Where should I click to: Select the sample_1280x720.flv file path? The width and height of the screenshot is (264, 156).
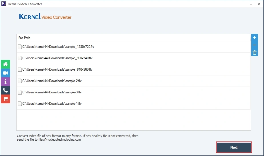pyautogui.click(x=58, y=47)
